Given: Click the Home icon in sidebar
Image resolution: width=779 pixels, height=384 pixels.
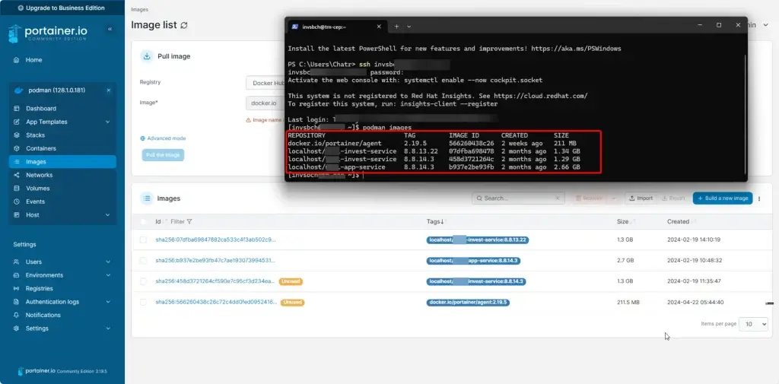Looking at the screenshot, I should (x=17, y=59).
